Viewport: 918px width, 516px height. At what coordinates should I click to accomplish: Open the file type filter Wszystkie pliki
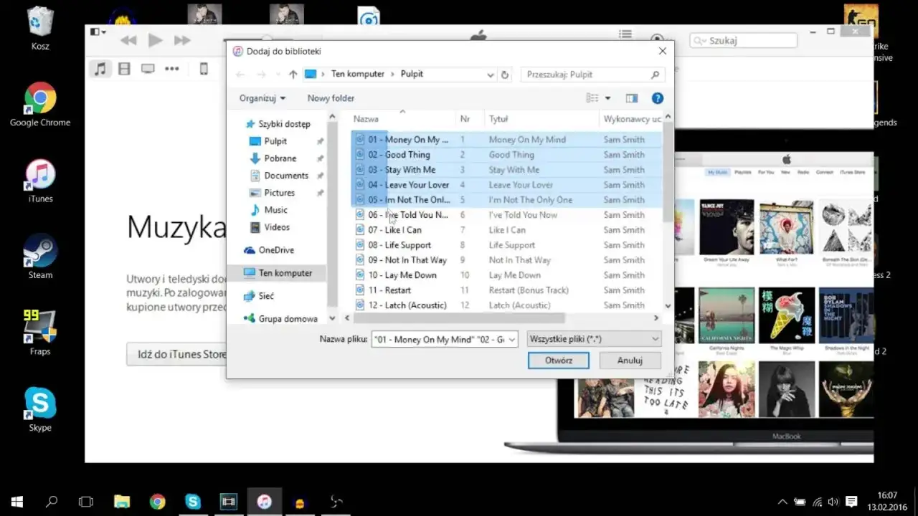(594, 339)
